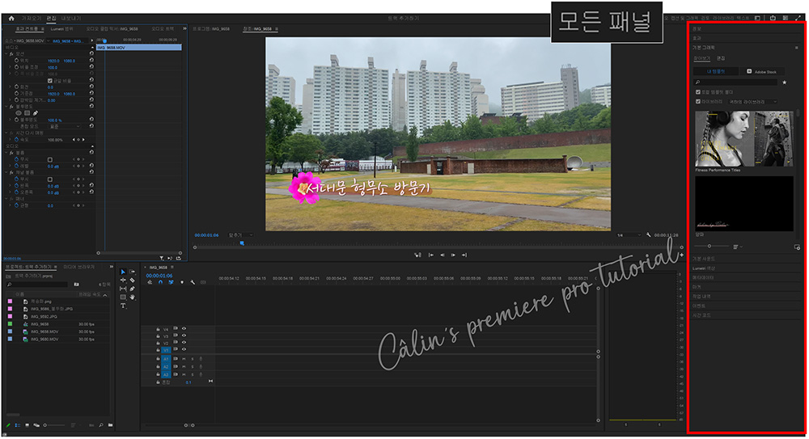The width and height of the screenshot is (809, 439).
Task: Select the Razor tool
Action: coord(132,280)
